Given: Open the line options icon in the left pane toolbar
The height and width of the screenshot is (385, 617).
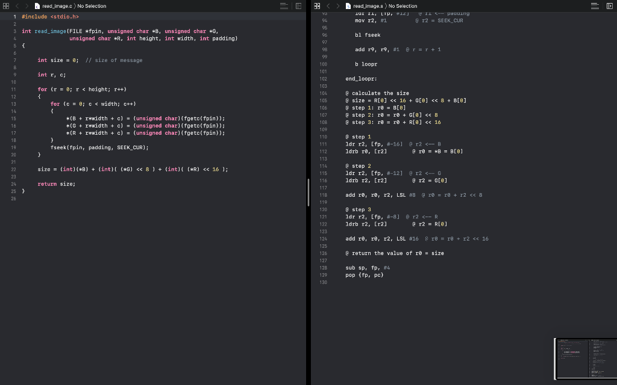Looking at the screenshot, I should coord(283,5).
